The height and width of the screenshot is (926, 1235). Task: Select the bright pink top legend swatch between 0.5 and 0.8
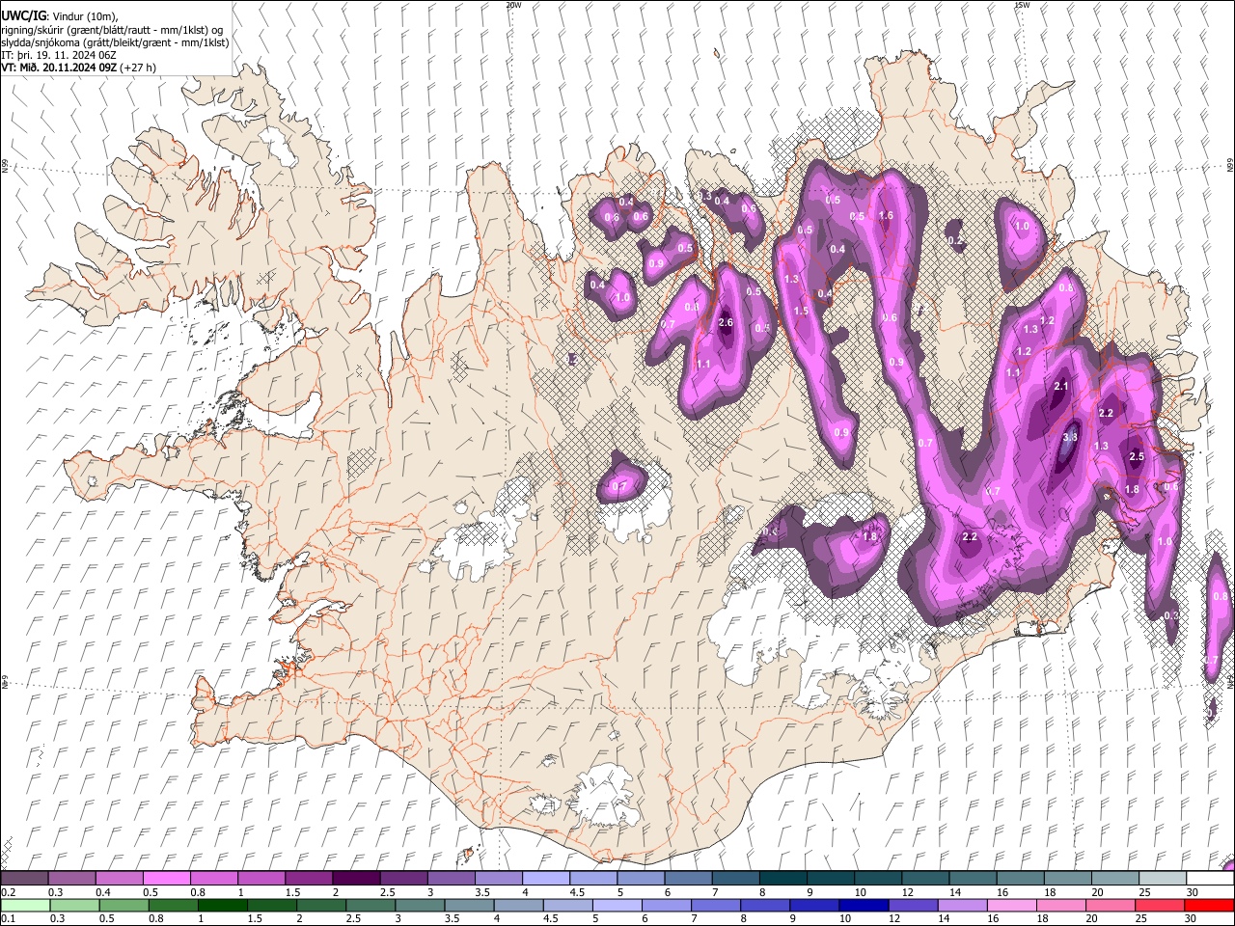pyautogui.click(x=166, y=878)
